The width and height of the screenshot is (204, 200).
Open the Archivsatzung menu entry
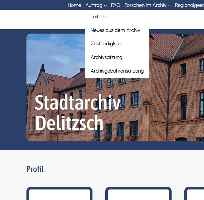point(106,57)
